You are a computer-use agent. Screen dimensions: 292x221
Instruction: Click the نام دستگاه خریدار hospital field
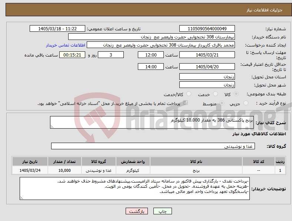152,37
